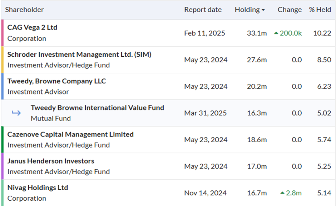Click the 33.1m holding value
The height and width of the screenshot is (206, 336).
pos(257,33)
